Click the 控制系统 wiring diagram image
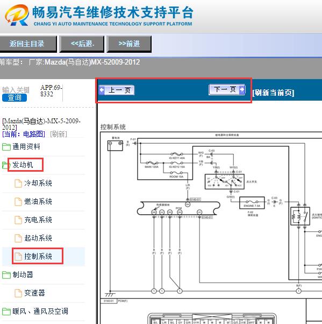This screenshot has width=322, height=324. pos(211,228)
